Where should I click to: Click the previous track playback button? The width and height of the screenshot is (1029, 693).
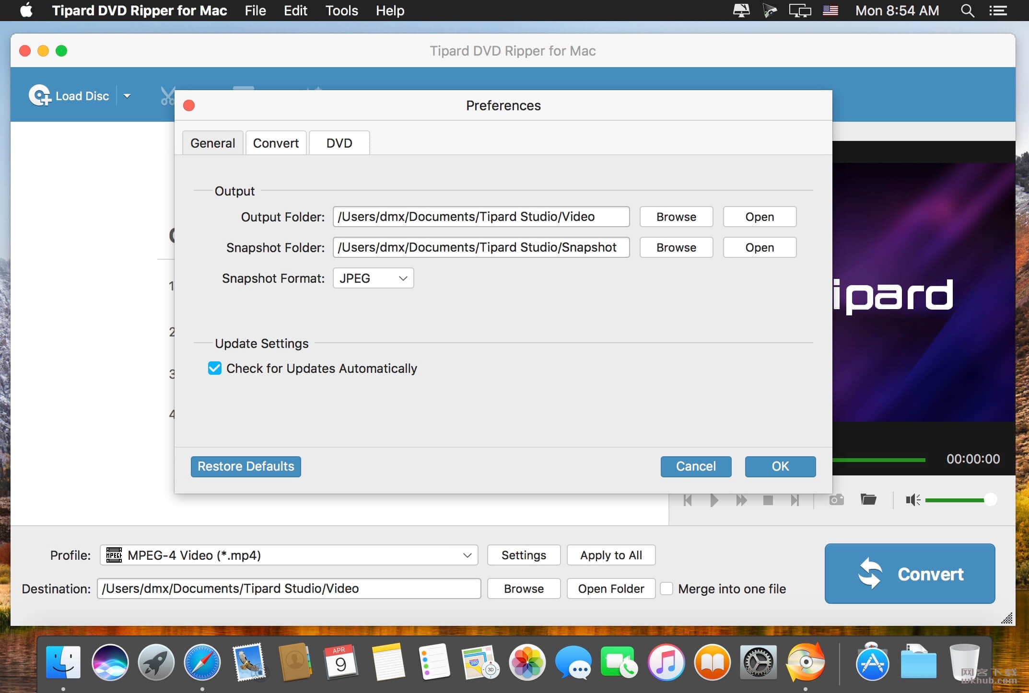click(x=688, y=500)
